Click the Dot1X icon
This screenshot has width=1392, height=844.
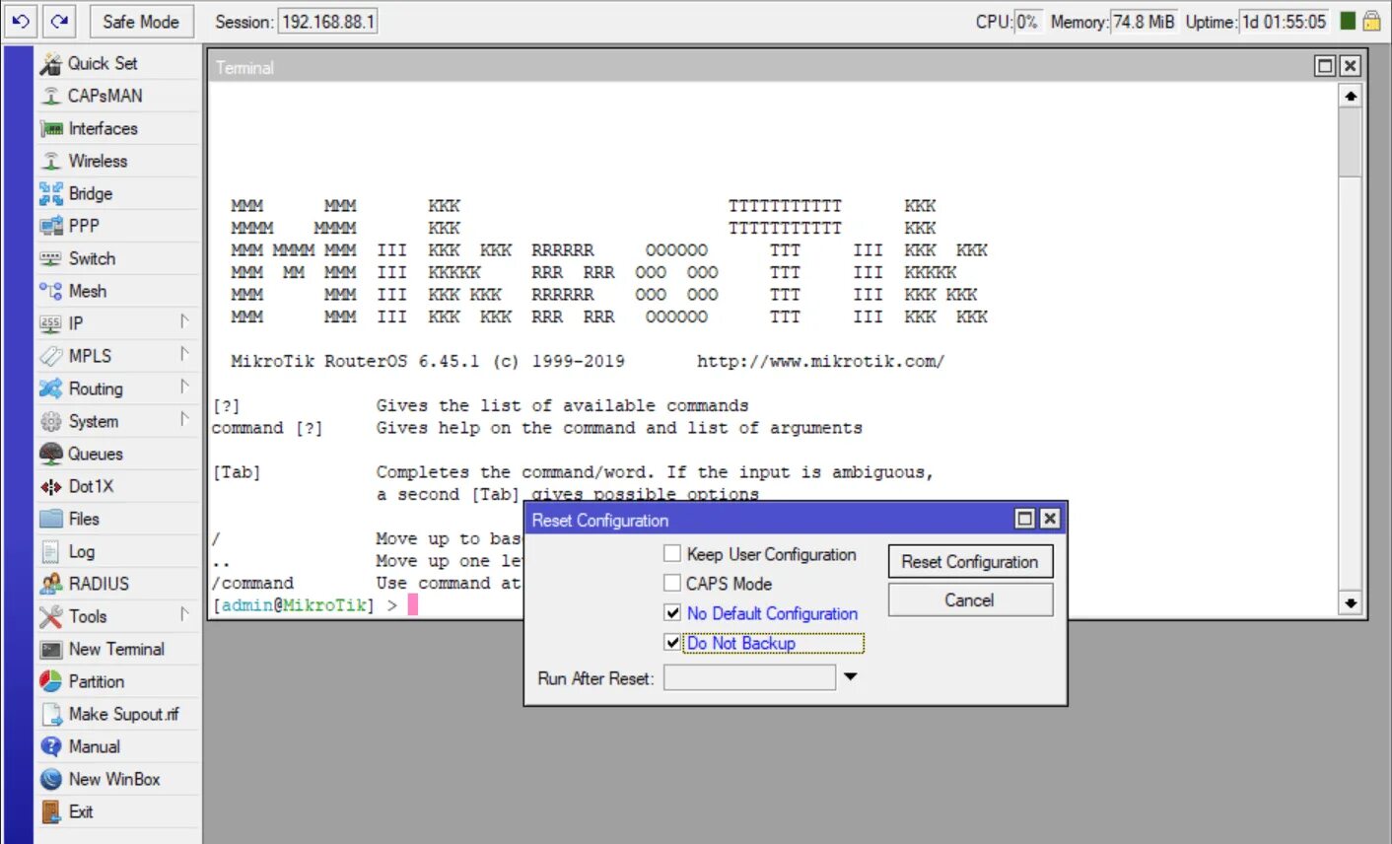click(x=51, y=487)
